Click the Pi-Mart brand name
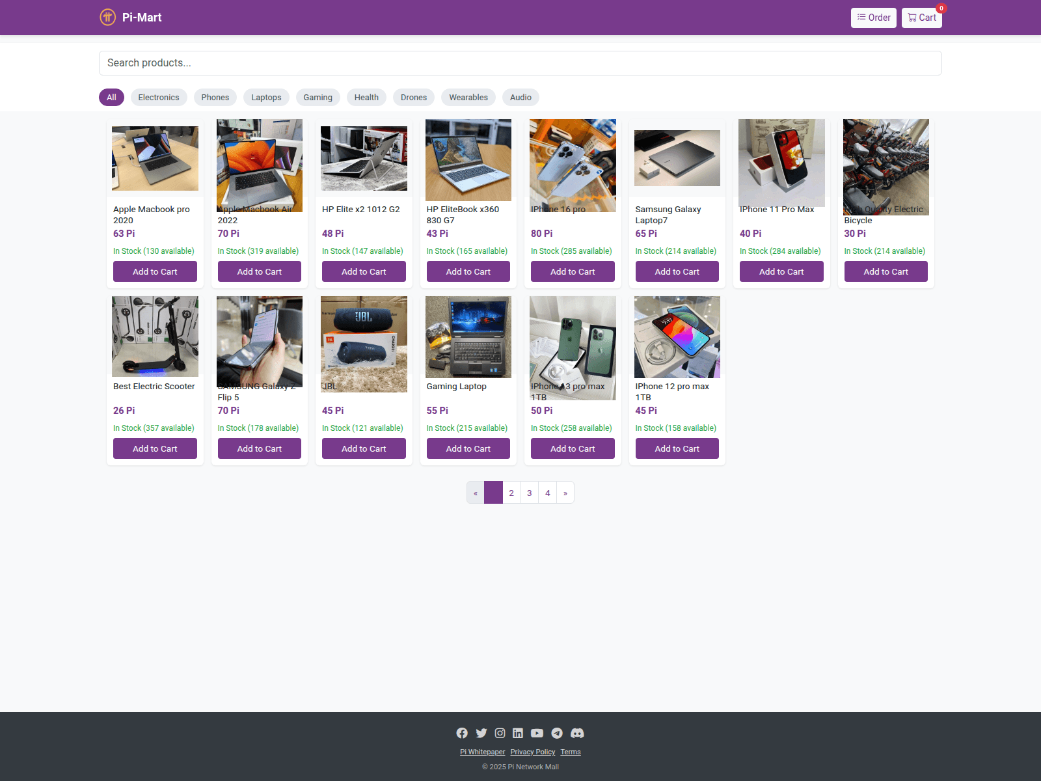The image size is (1041, 781). coord(142,18)
